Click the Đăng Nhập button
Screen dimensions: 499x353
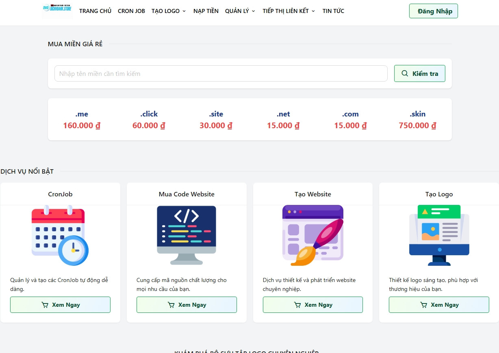(433, 11)
